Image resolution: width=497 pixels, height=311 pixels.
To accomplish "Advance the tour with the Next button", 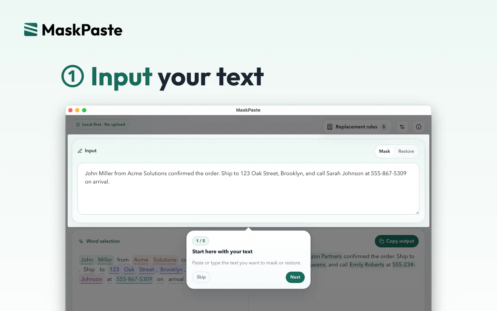I will click(295, 277).
